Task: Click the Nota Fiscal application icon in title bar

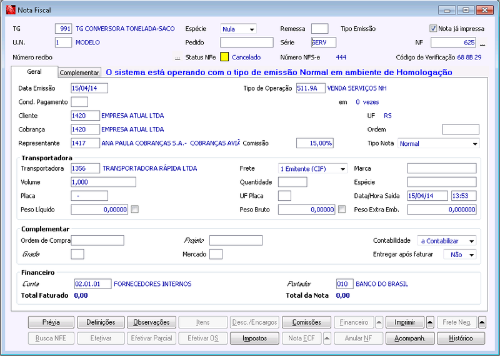Action: point(11,10)
